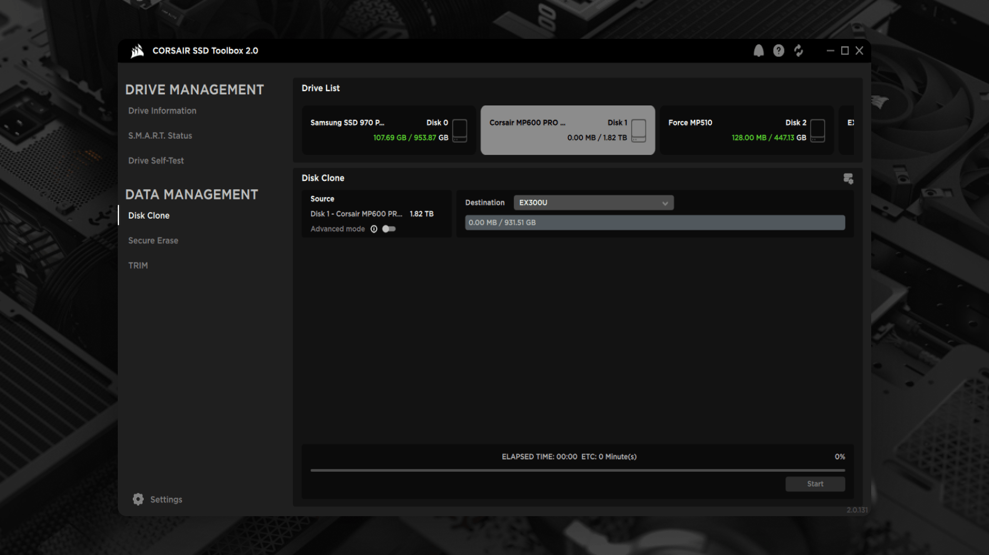Click the destination capacity bar 931.51 GB
This screenshot has width=989, height=555.
[655, 223]
